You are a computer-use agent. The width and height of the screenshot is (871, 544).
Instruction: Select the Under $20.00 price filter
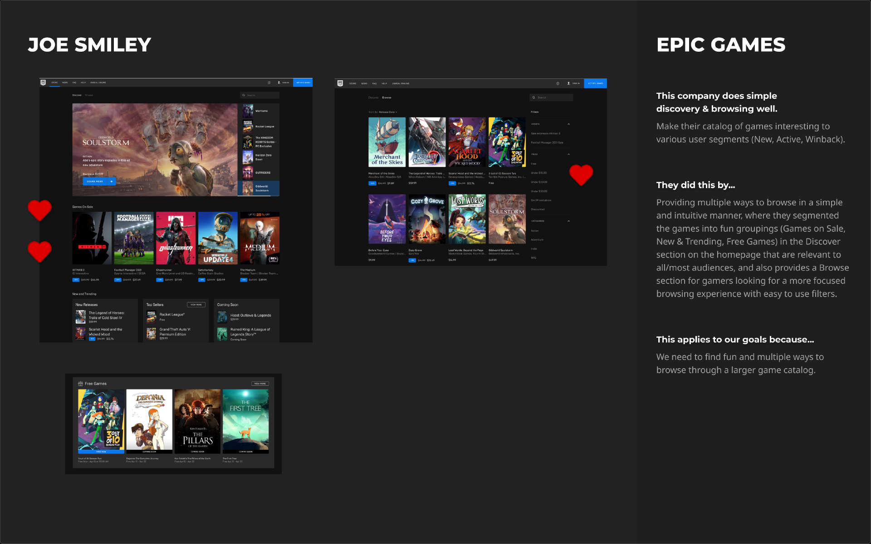click(x=539, y=182)
